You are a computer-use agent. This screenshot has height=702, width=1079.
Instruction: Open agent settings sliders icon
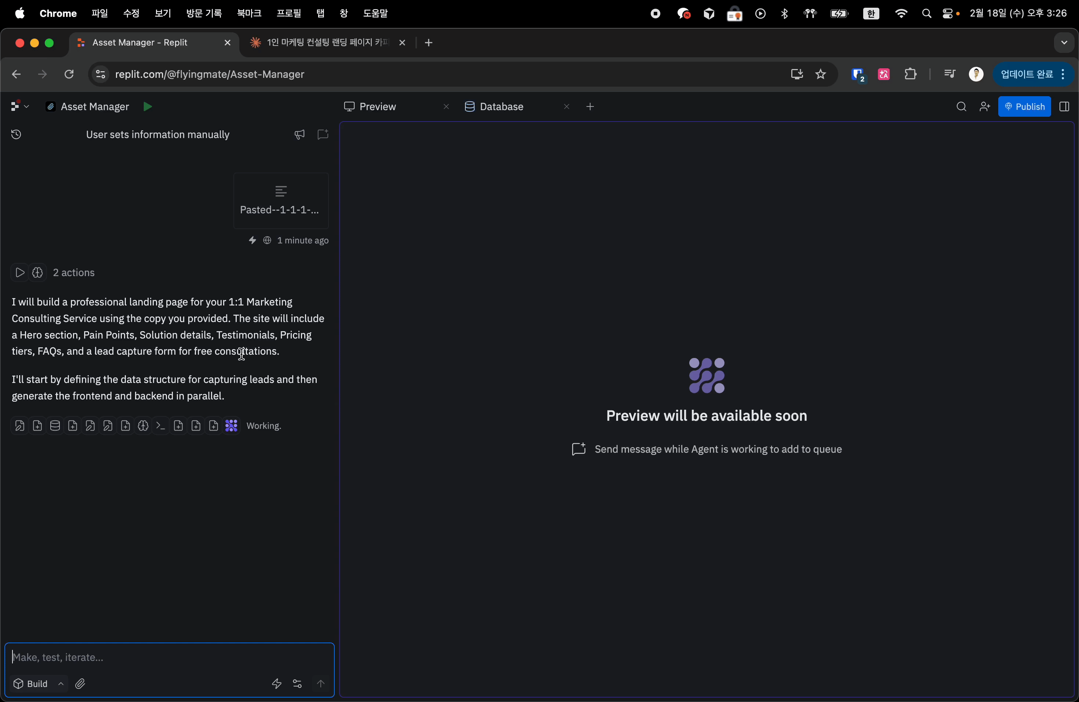[x=297, y=683]
